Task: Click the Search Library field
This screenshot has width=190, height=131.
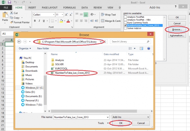Action: (x=130, y=42)
